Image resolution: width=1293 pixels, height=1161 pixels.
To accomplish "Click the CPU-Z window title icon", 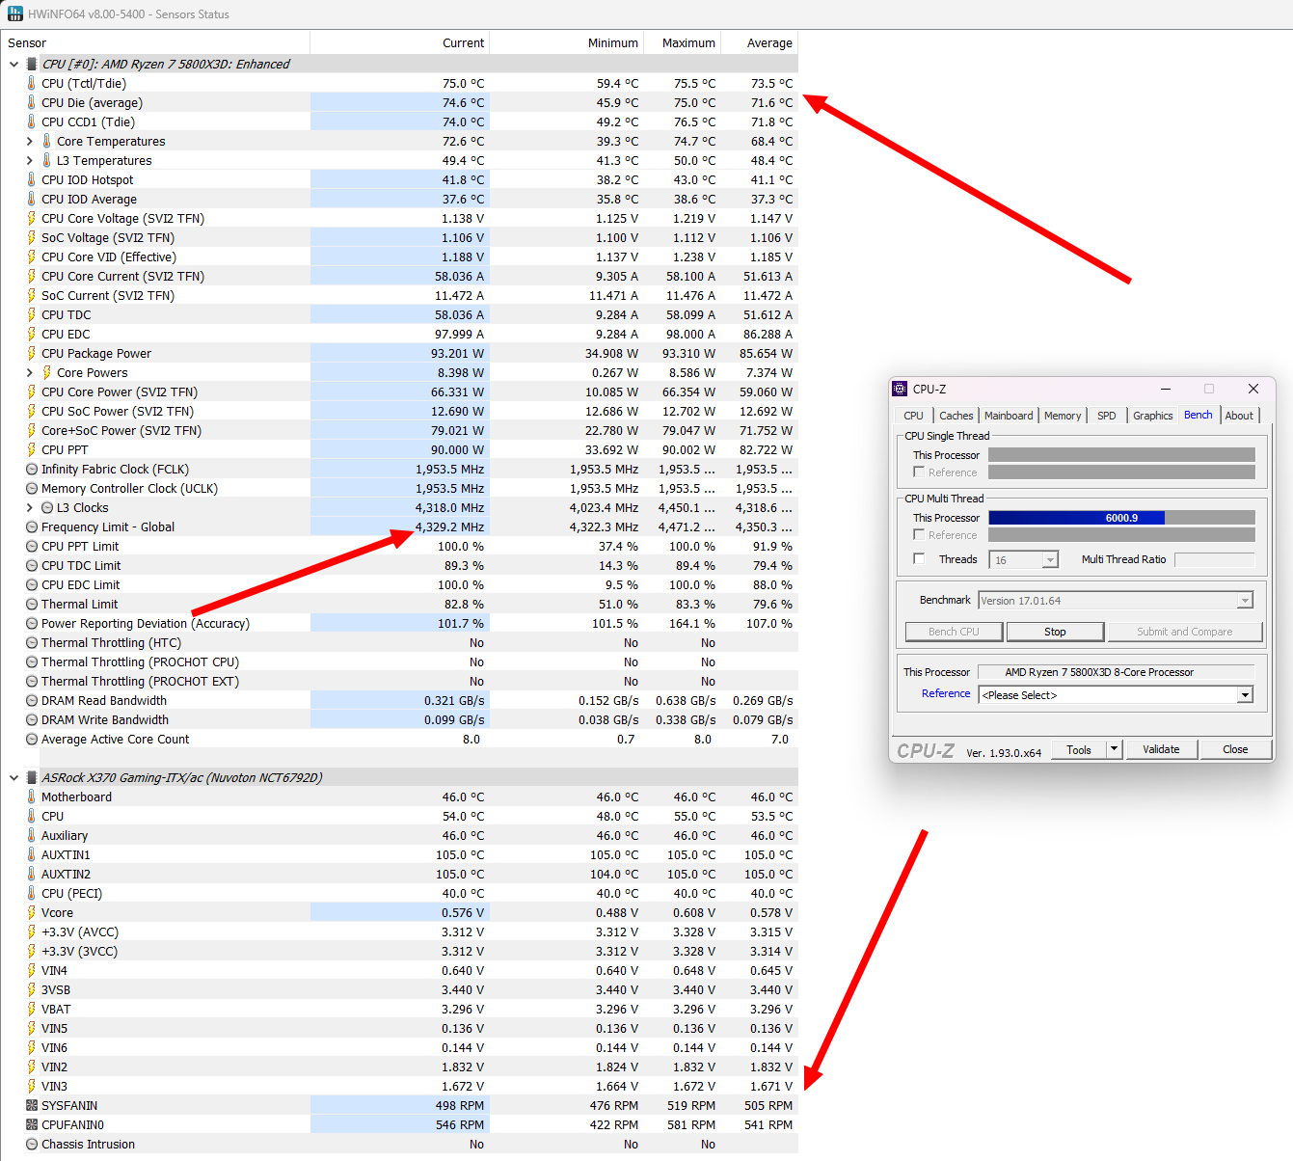I will point(900,389).
